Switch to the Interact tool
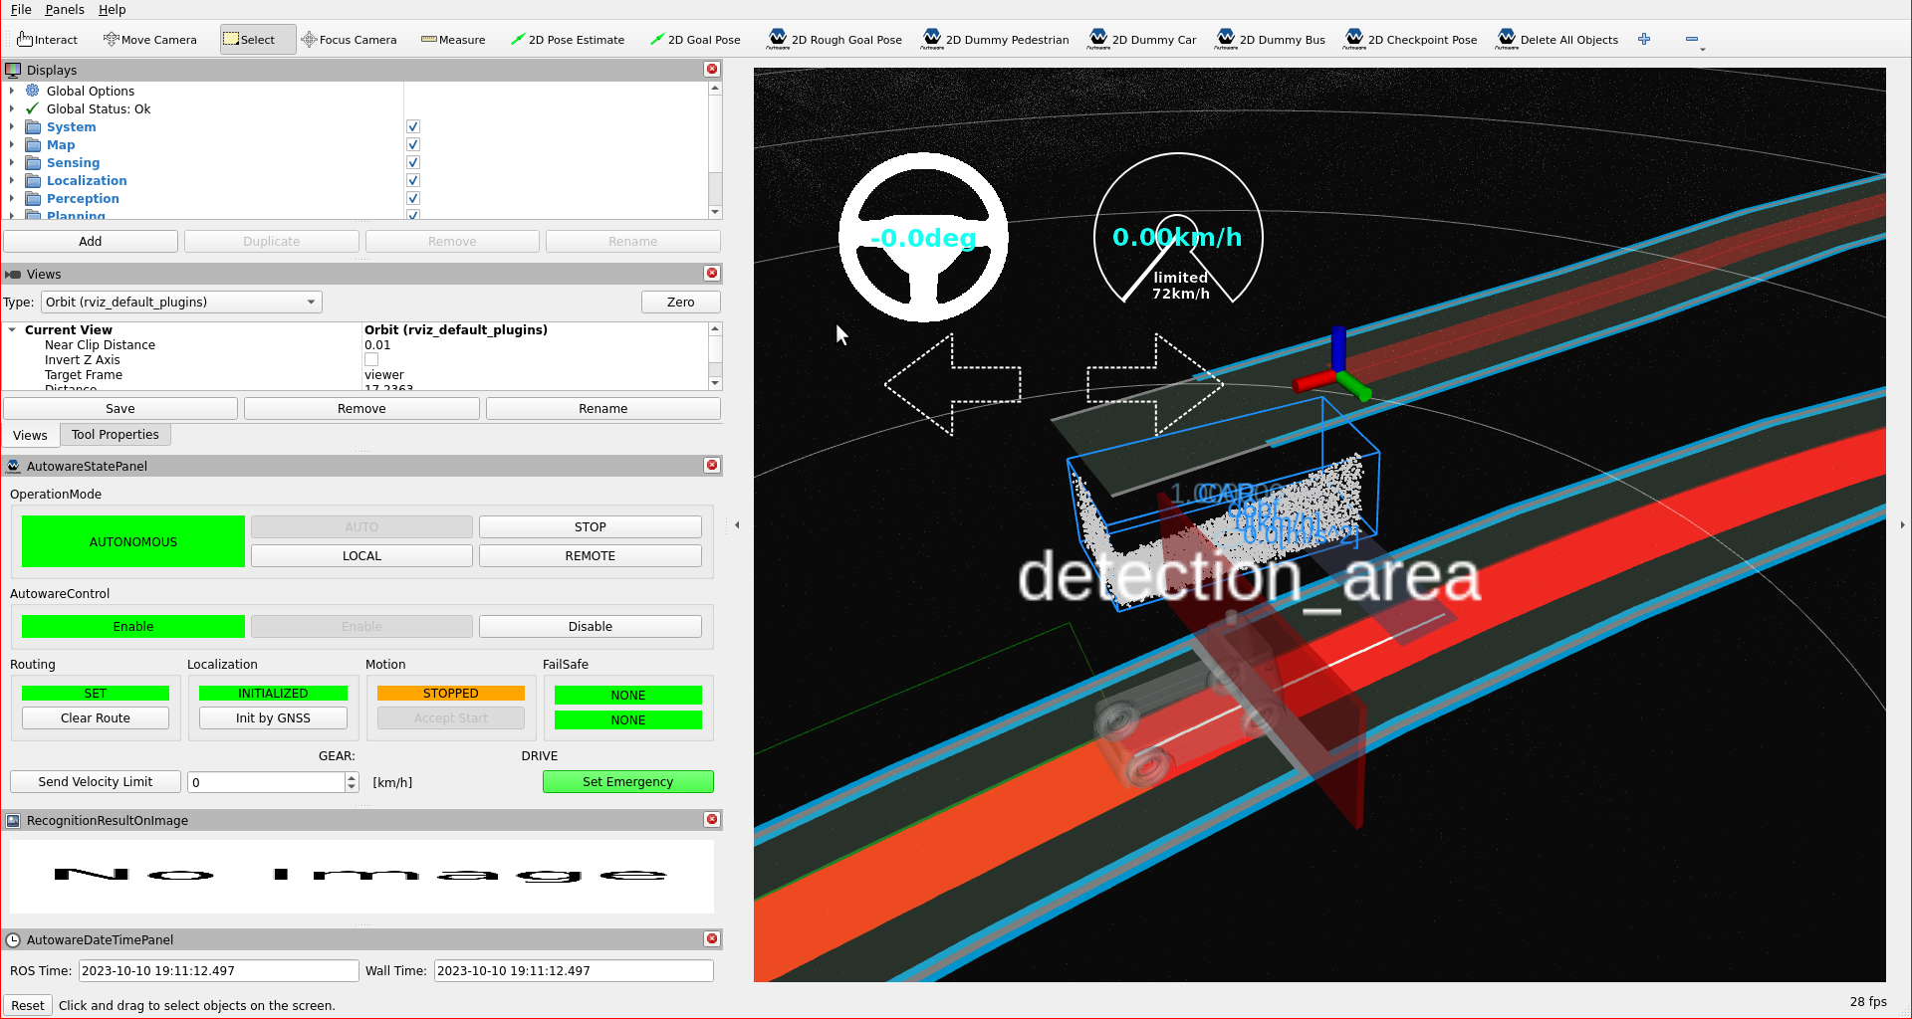This screenshot has width=1912, height=1019. [x=47, y=40]
